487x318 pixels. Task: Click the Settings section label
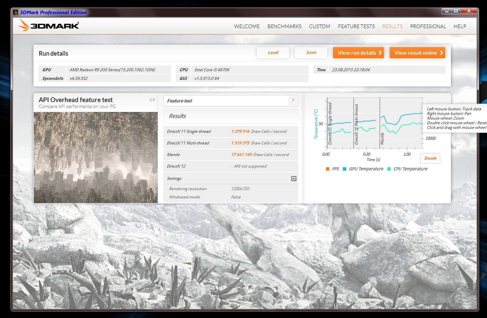point(174,179)
